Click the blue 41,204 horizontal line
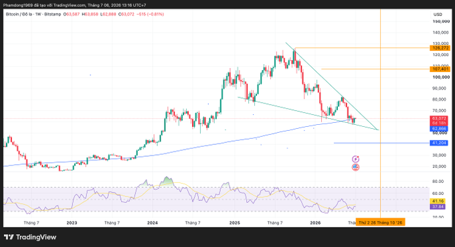 point(381,143)
